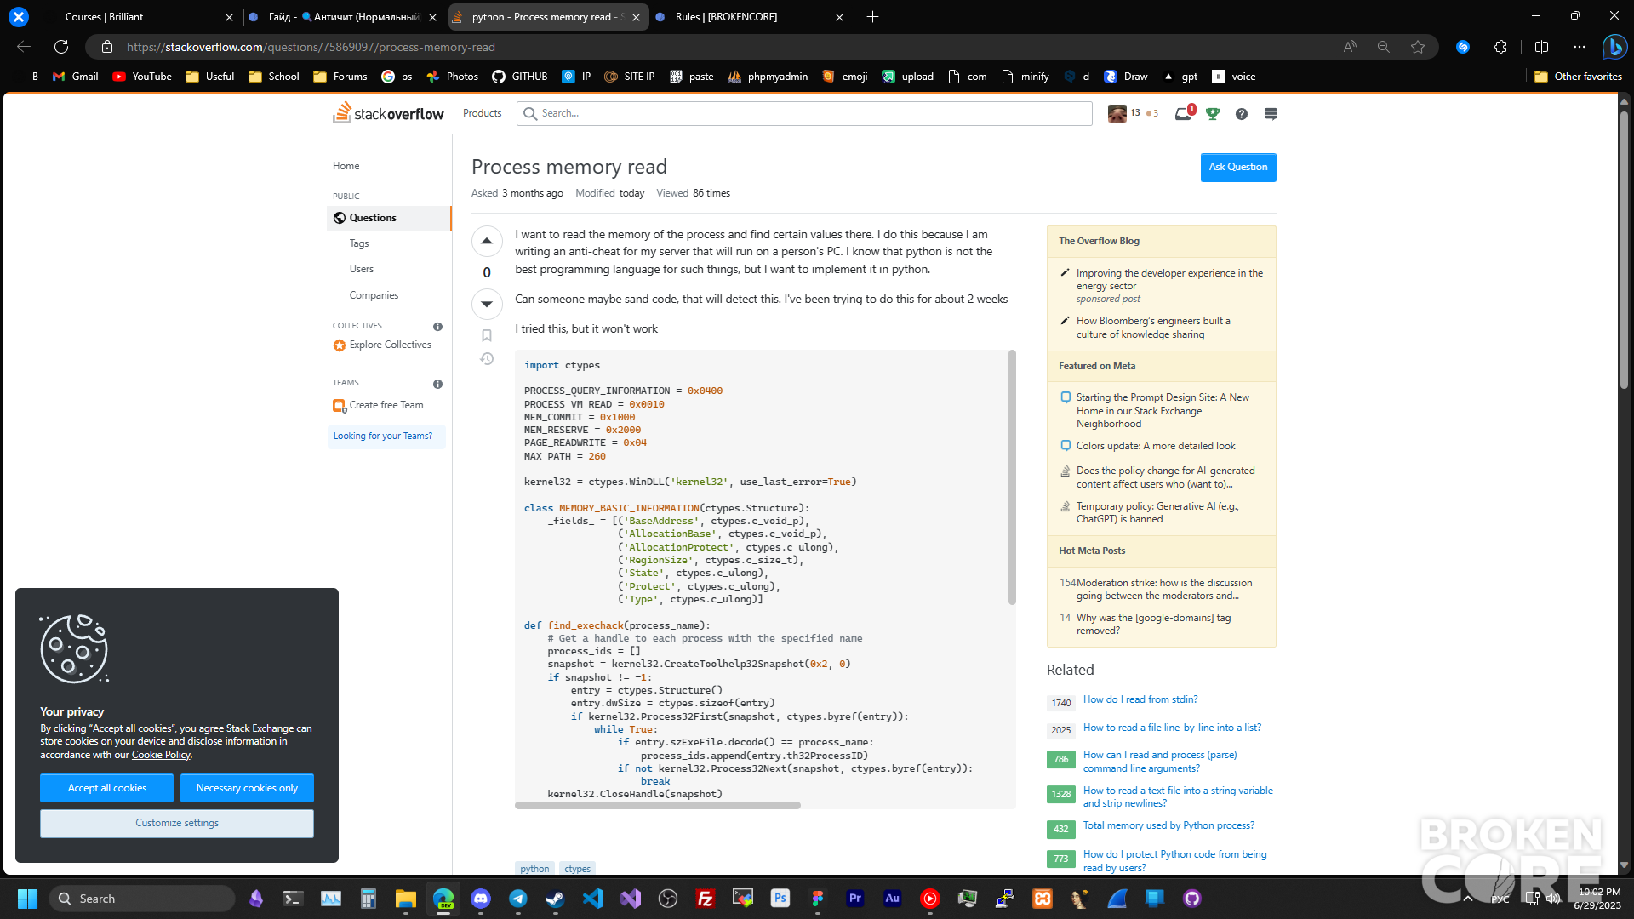Bookmark this question with the bookmark icon
This screenshot has width=1634, height=919.
point(487,335)
